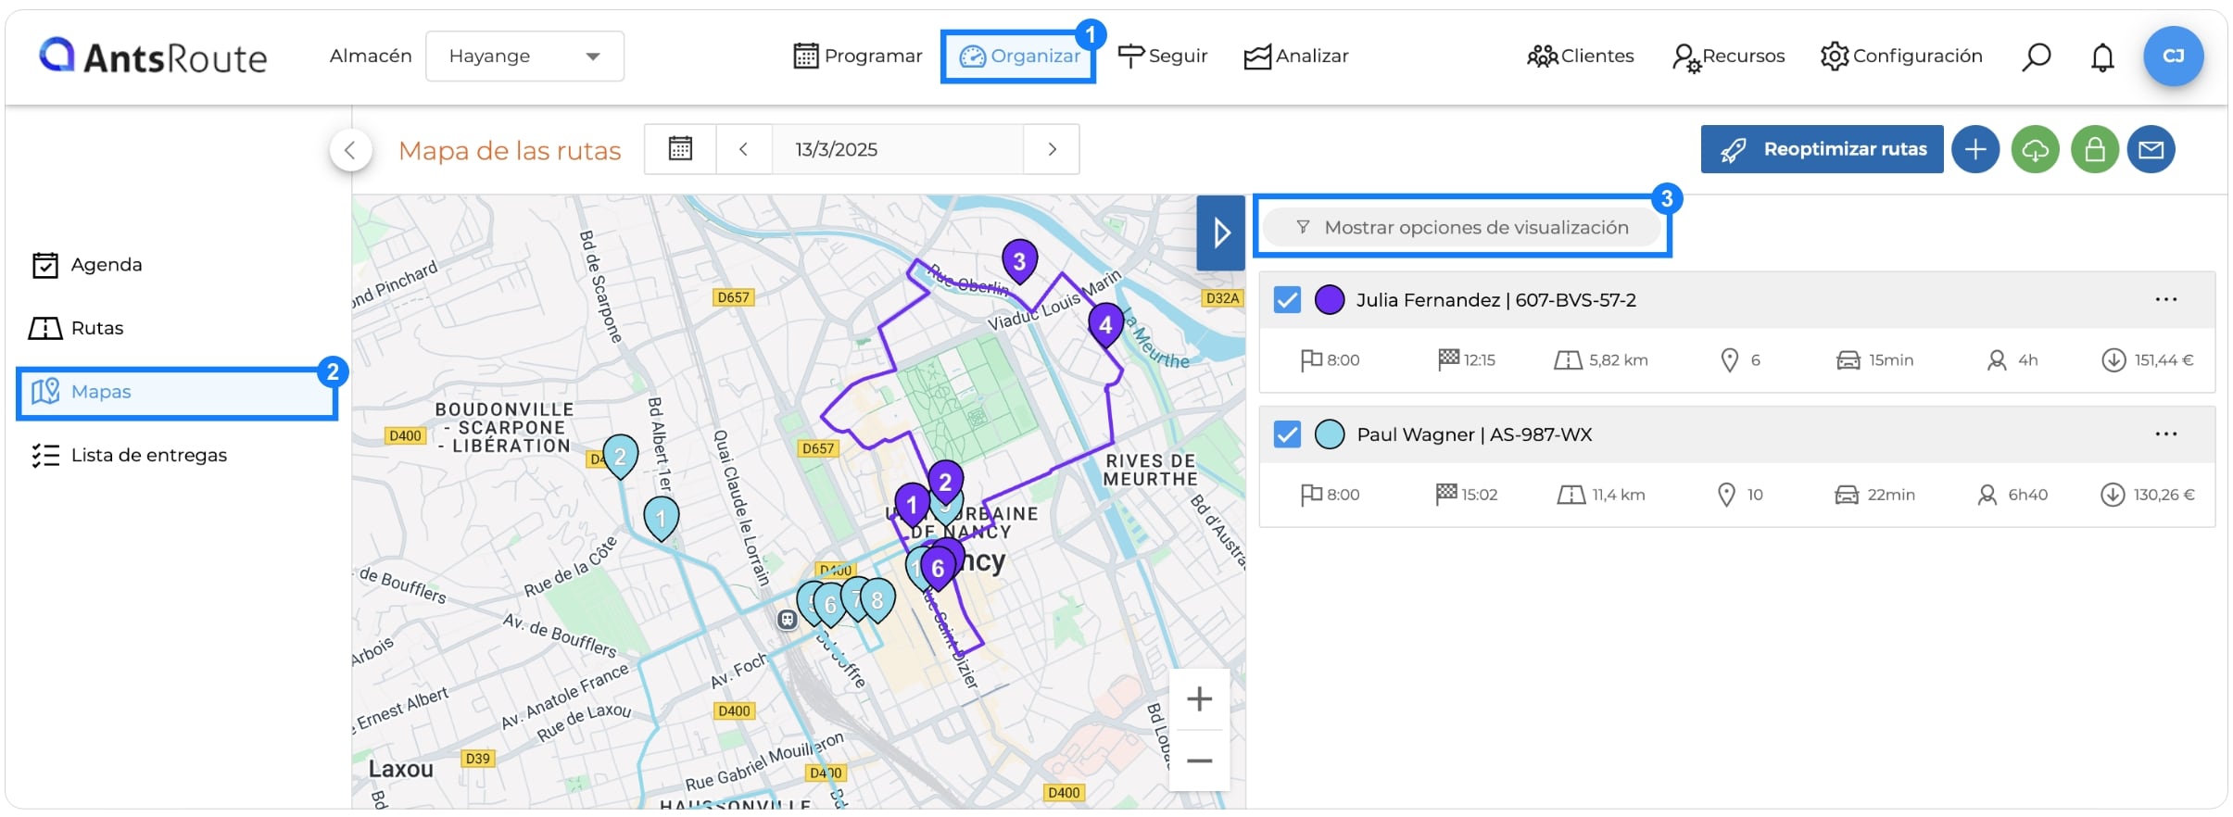Open Rutas in the sidebar
This screenshot has height=817, width=2233.
pos(78,328)
